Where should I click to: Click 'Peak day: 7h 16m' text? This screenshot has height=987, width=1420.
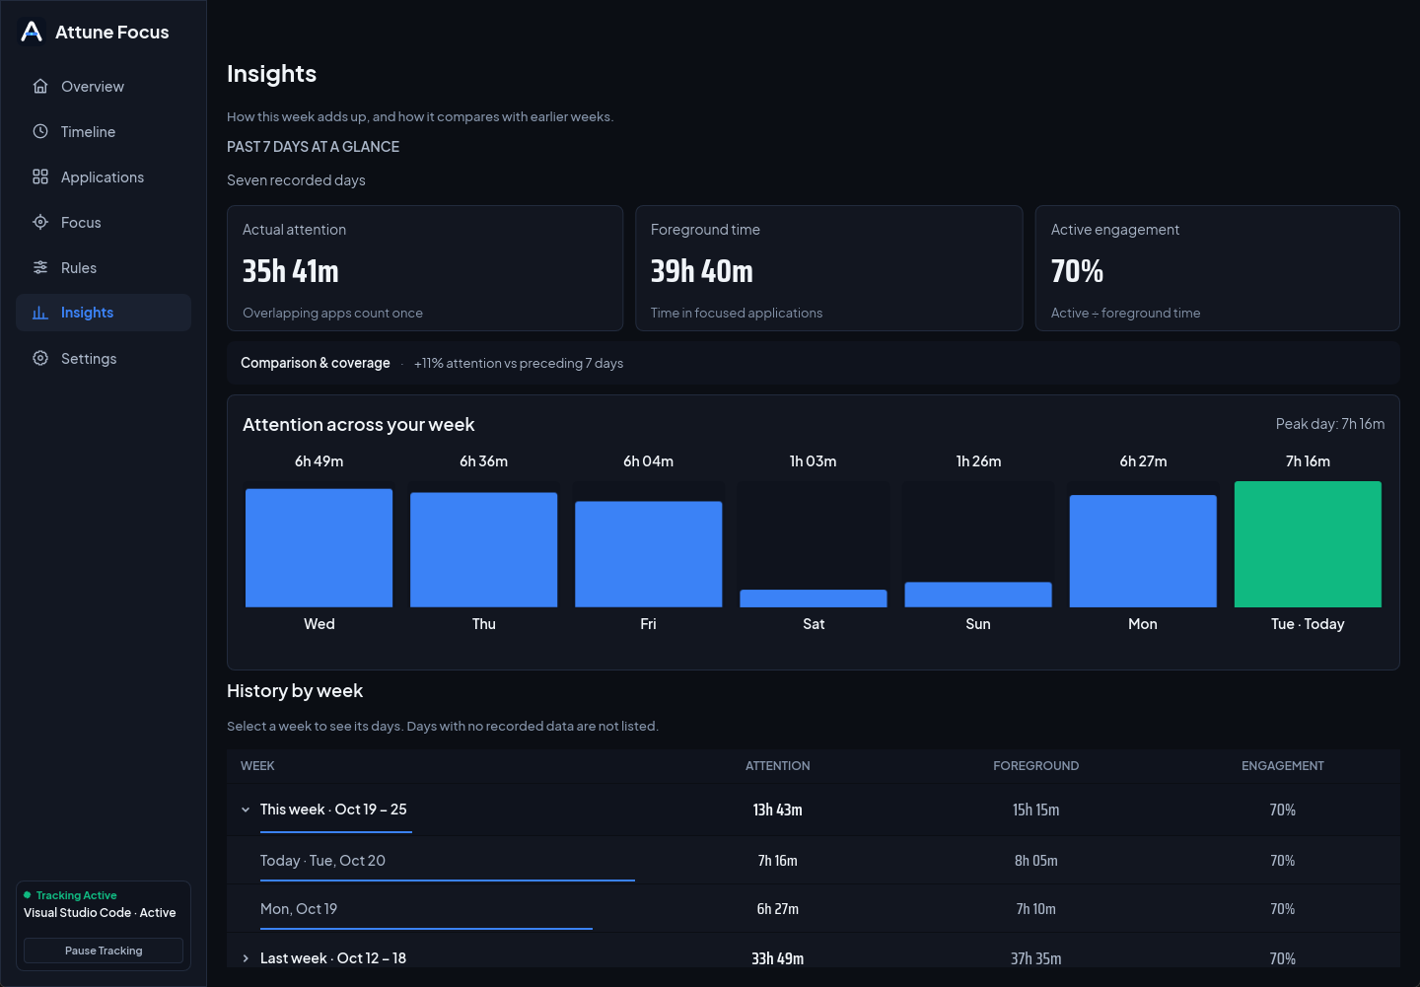point(1330,424)
